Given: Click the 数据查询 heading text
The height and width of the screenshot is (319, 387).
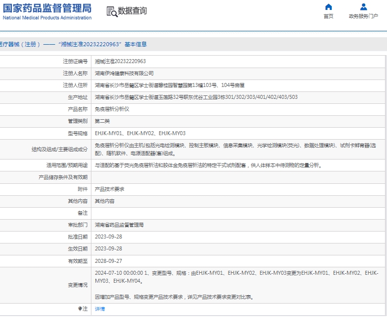Looking at the screenshot, I should click(132, 11).
